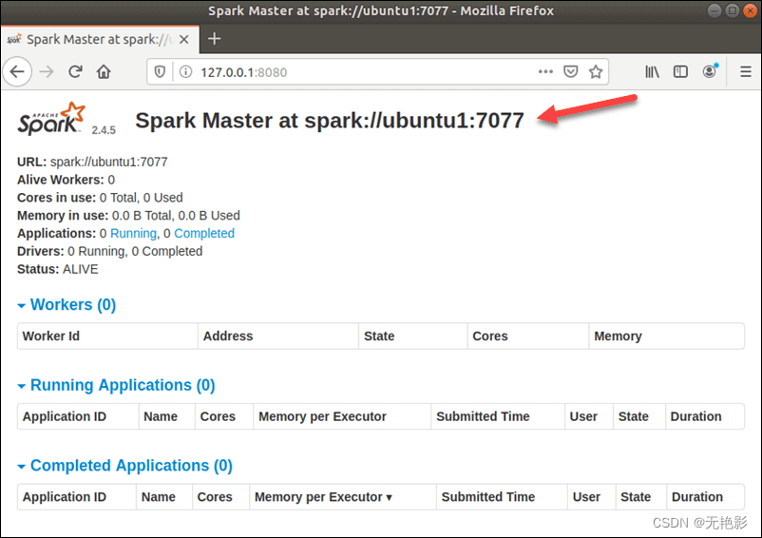Sort Running Applications by User
This screenshot has width=762, height=538.
click(x=583, y=416)
